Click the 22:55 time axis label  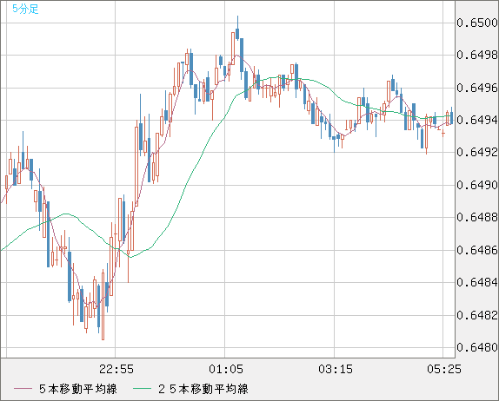click(x=116, y=369)
